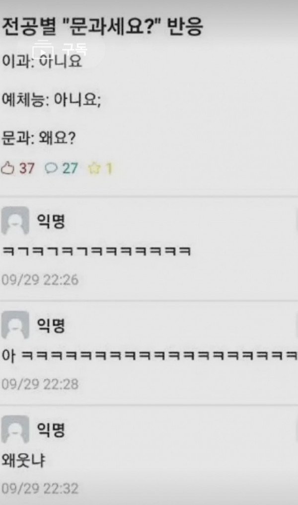Click the line 예체능: 아니요;
This screenshot has height=505, width=298.
pyautogui.click(x=52, y=99)
